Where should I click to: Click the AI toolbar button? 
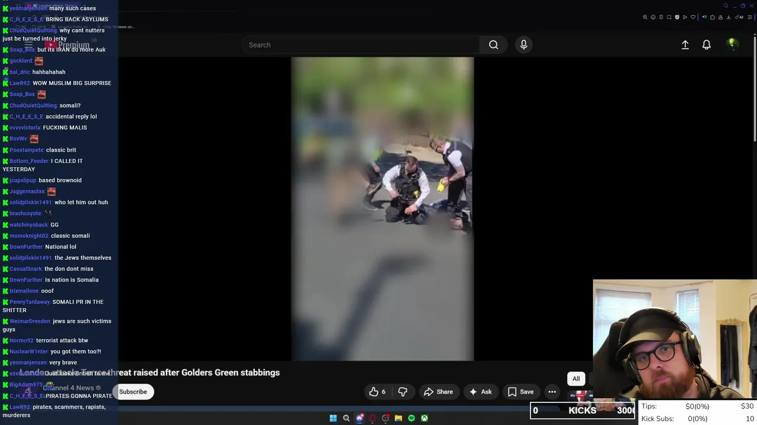[x=738, y=17]
